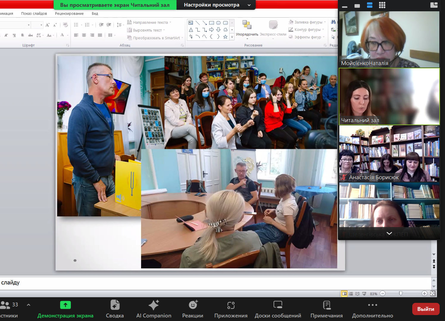Image resolution: width=445 pixels, height=321 pixels.
Task: Select the right arrow block shape
Action: point(211,30)
